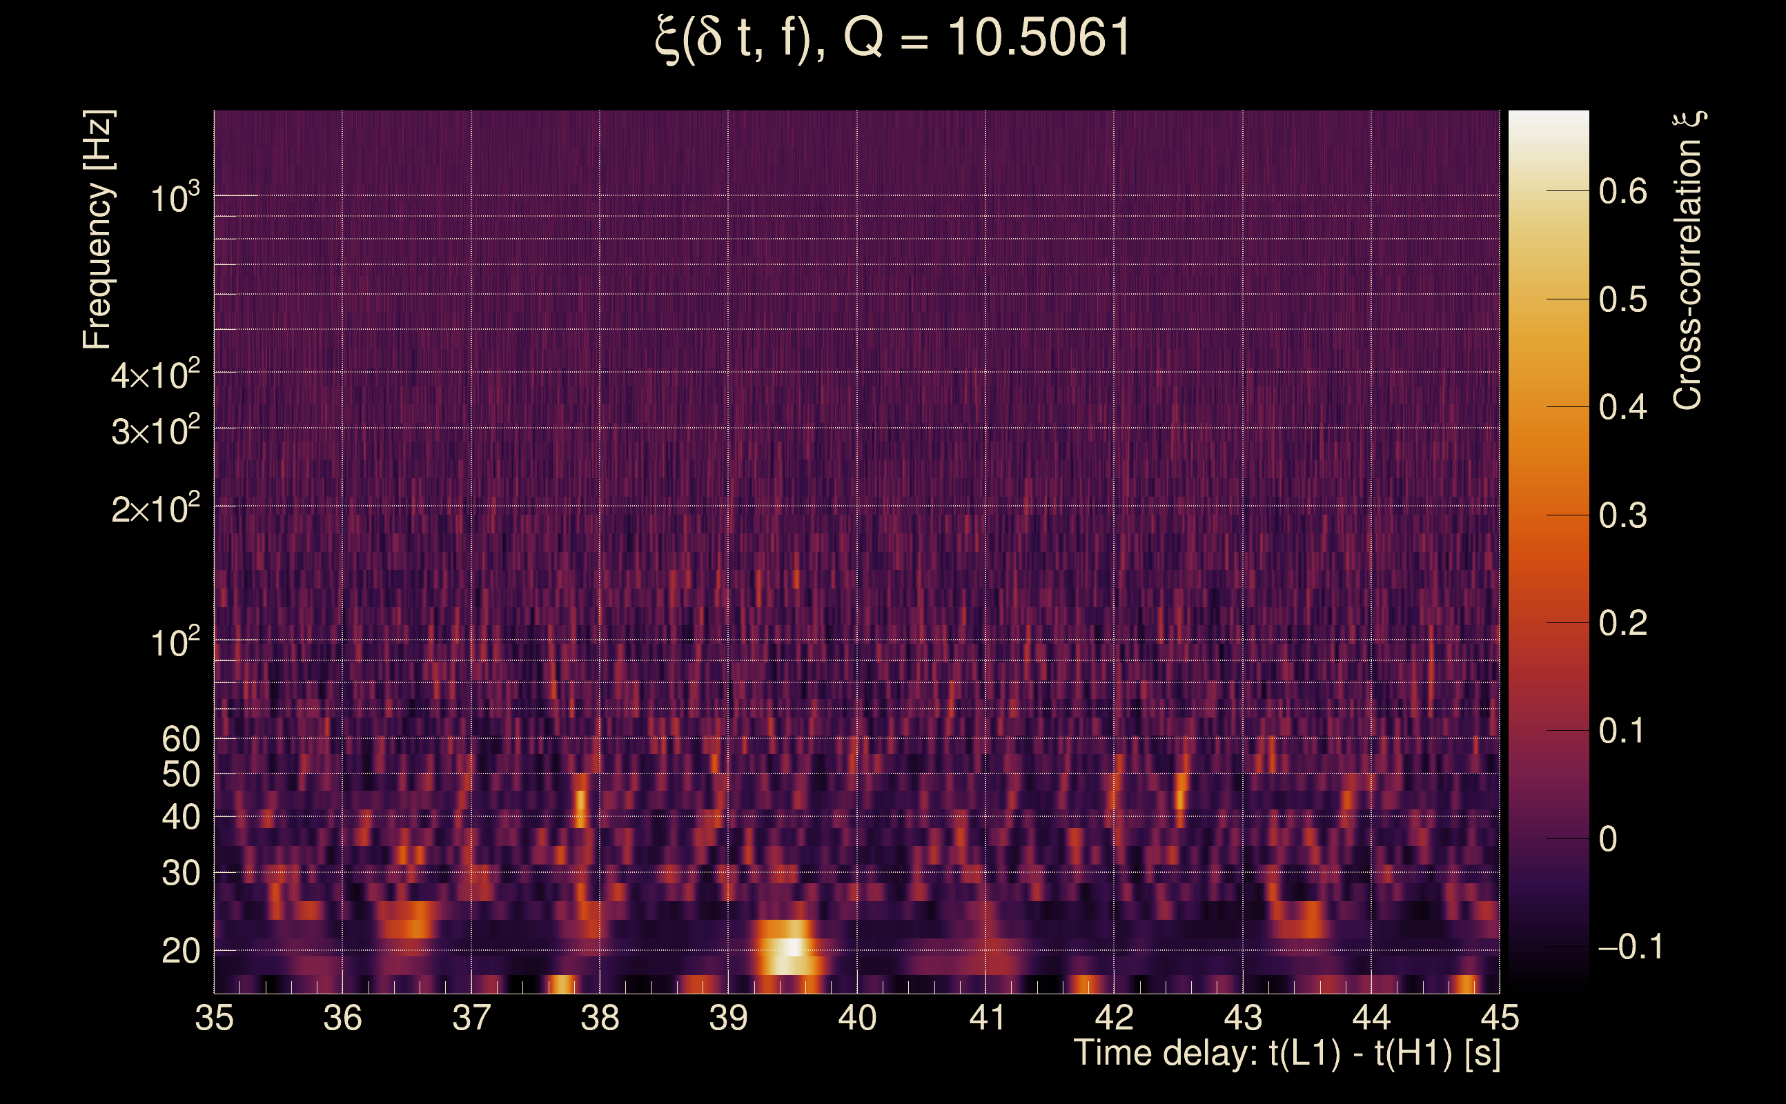The image size is (1786, 1104).
Task: Click the bright spot near 37.85 s at 40 Hz
Action: click(580, 802)
